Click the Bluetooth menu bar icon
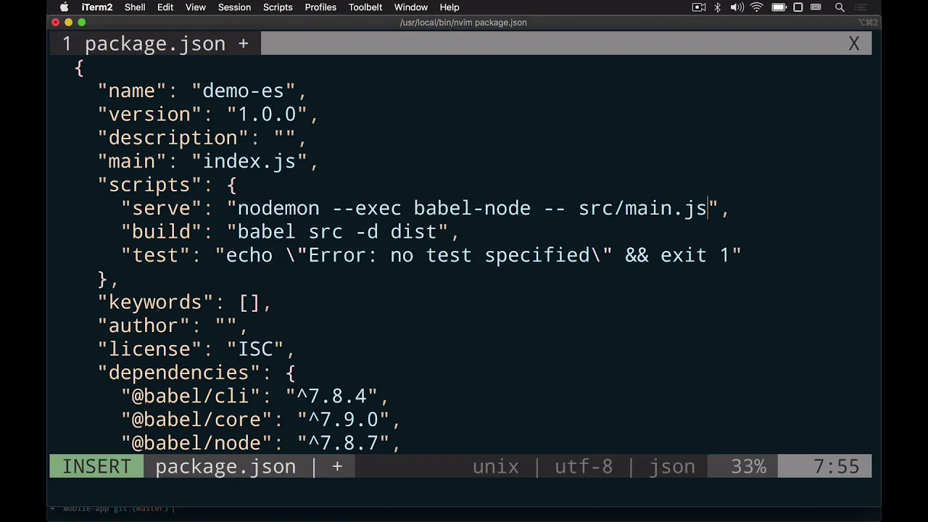Image resolution: width=928 pixels, height=522 pixels. (718, 7)
